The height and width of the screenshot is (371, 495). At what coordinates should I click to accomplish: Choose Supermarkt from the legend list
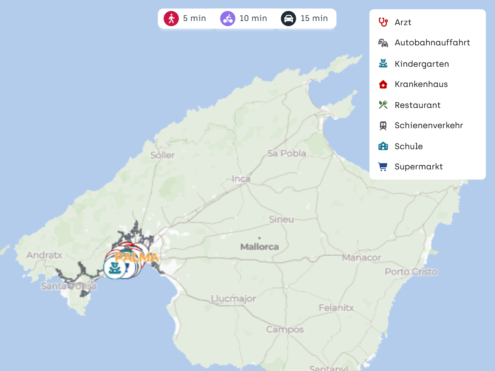[418, 167]
